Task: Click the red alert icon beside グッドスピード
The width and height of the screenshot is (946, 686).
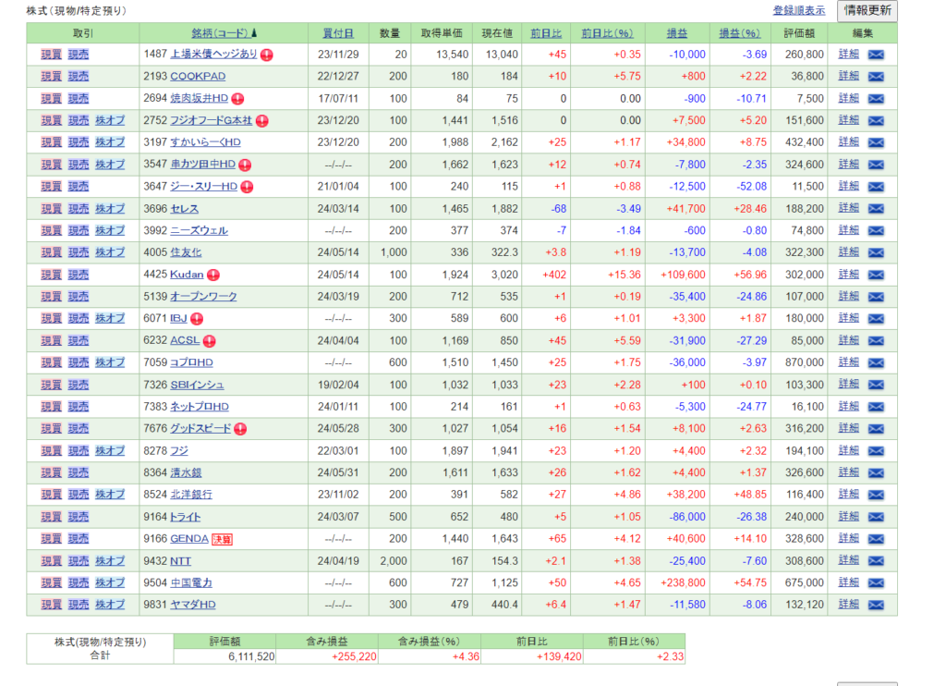Action: [240, 429]
